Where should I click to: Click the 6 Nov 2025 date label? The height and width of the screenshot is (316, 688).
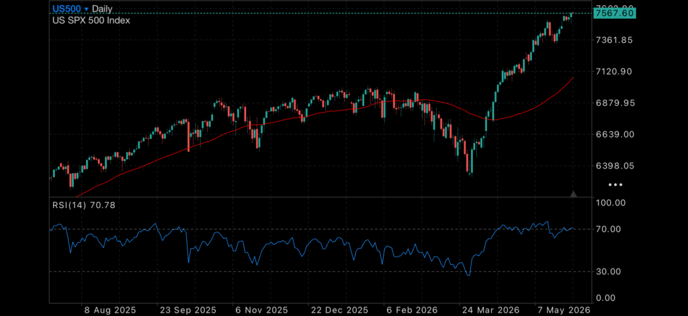262,311
